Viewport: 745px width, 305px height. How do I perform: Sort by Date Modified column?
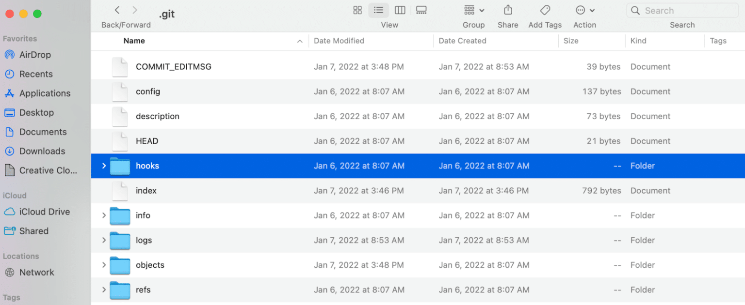point(339,41)
